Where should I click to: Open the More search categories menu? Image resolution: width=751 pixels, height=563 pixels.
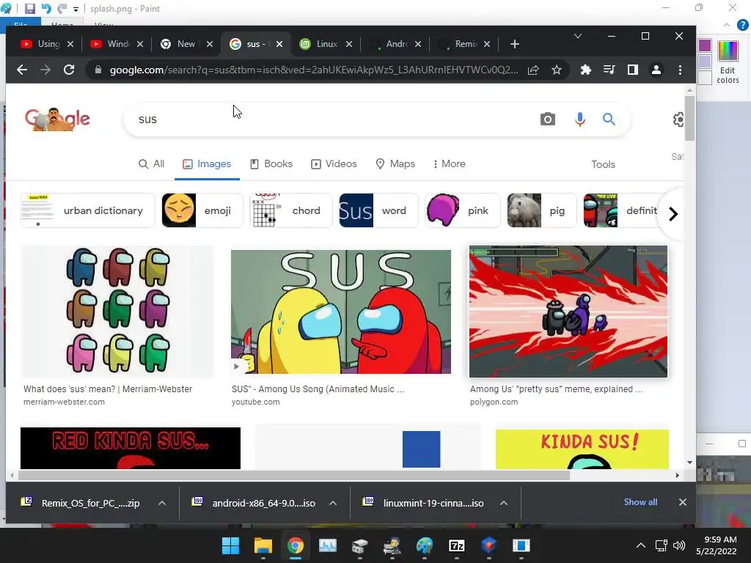click(450, 163)
